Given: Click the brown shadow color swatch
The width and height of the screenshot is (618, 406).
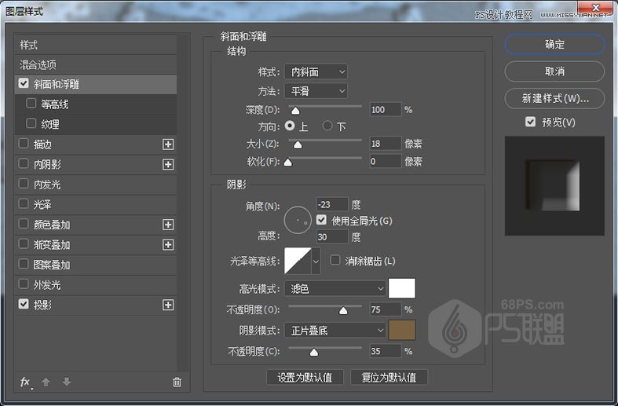Looking at the screenshot, I should 401,330.
